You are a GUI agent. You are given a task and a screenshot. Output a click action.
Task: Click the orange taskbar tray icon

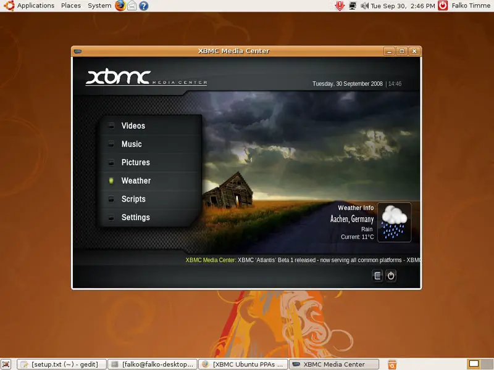pyautogui.click(x=392, y=364)
